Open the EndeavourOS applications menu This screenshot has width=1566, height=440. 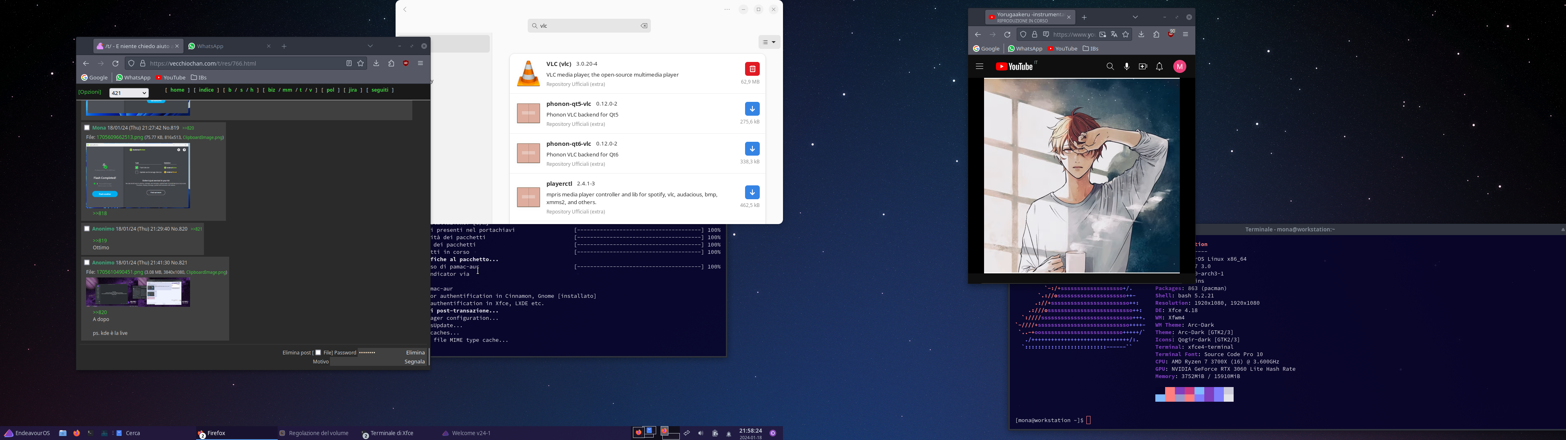coord(27,433)
